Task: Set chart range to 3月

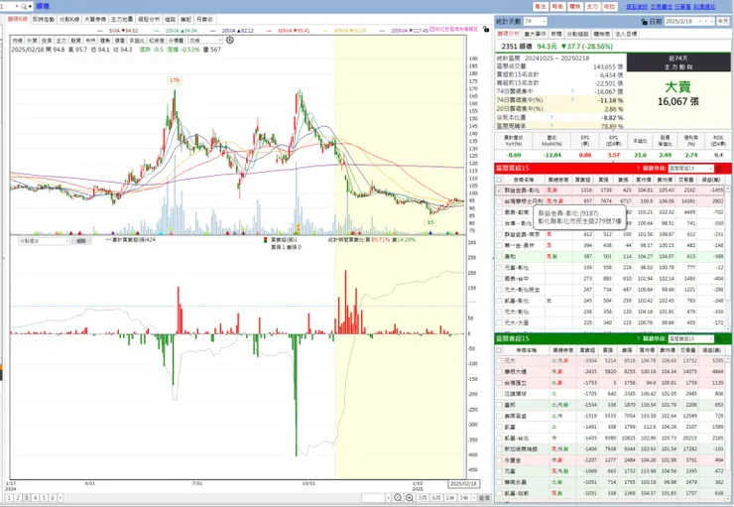Action: 423,498
